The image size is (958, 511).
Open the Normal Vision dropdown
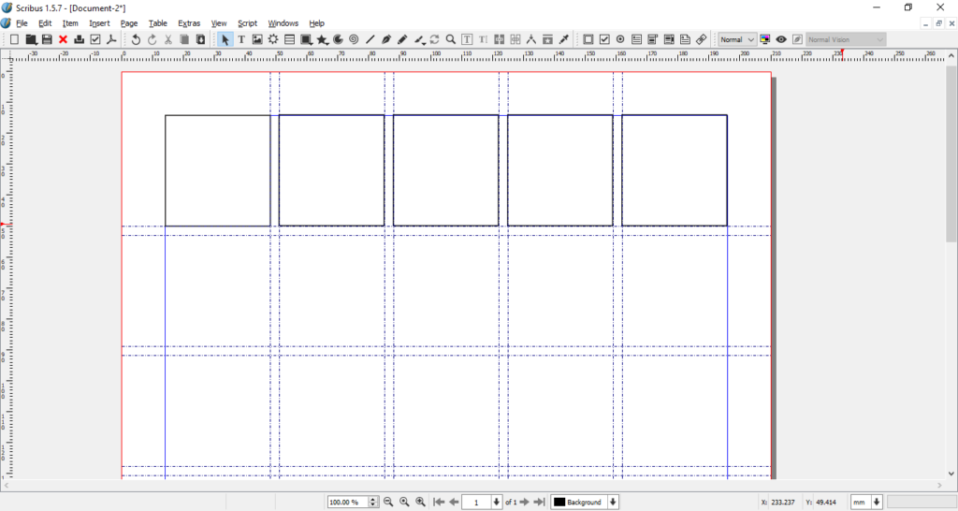846,39
